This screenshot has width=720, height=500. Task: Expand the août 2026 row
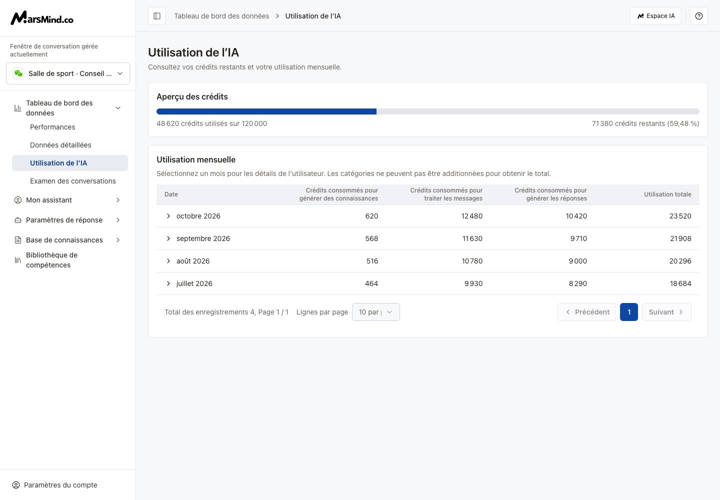coord(168,261)
